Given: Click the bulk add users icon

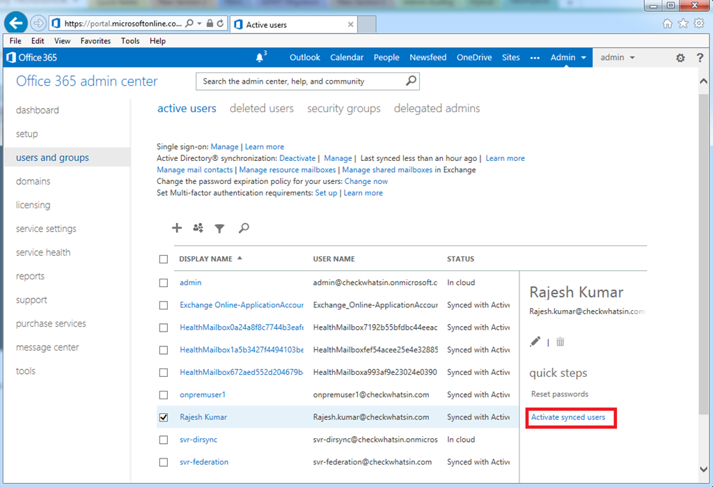Looking at the screenshot, I should (198, 228).
